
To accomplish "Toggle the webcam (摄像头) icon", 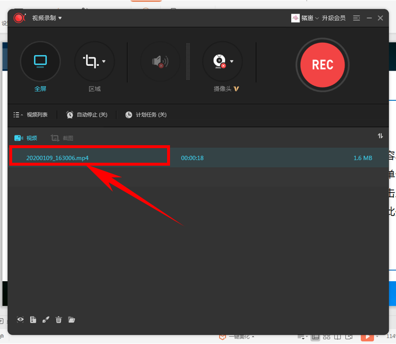I will point(220,61).
